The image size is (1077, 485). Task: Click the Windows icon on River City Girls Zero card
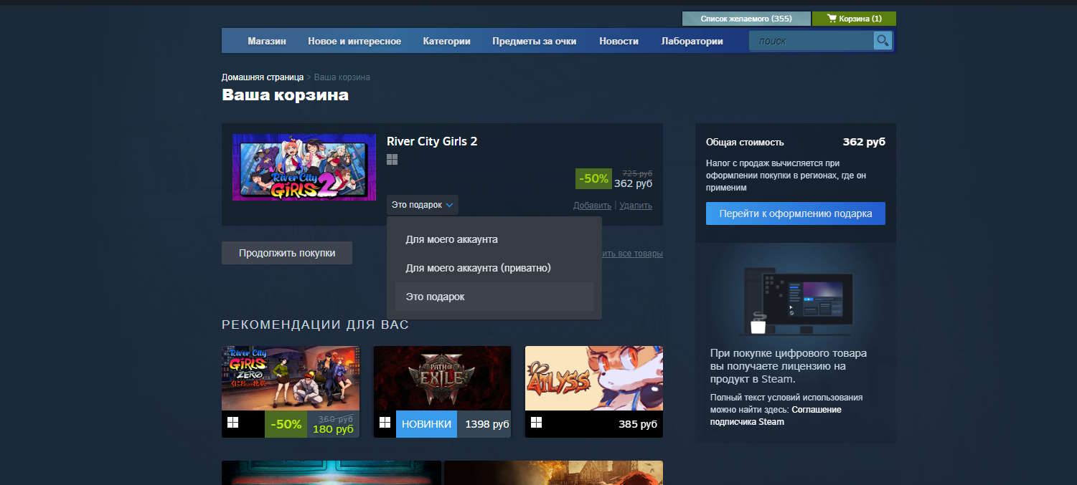pyautogui.click(x=232, y=423)
